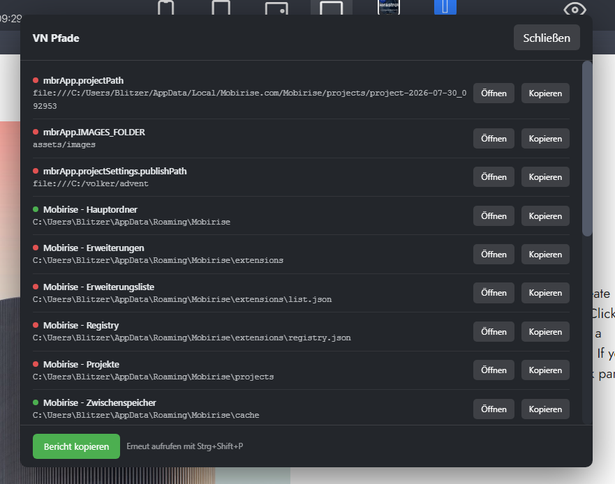
Task: Click the dialog's vertical scrollbar thumb
Action: point(587,149)
